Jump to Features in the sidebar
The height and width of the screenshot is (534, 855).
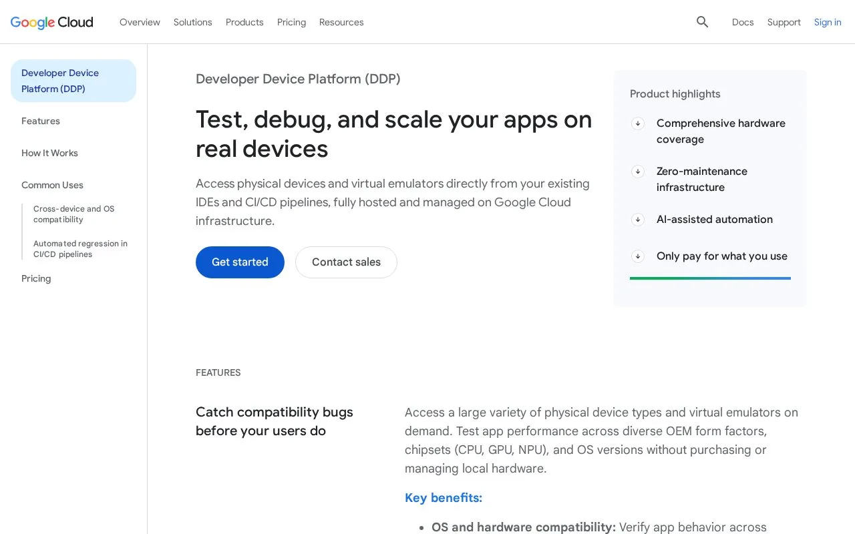(41, 121)
